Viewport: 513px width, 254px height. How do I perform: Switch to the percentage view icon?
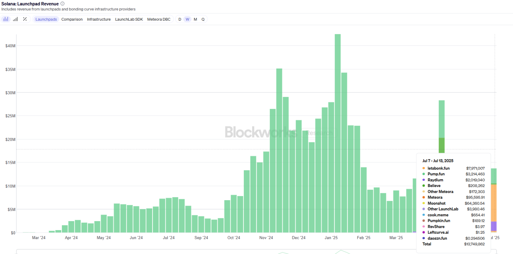coord(25,19)
